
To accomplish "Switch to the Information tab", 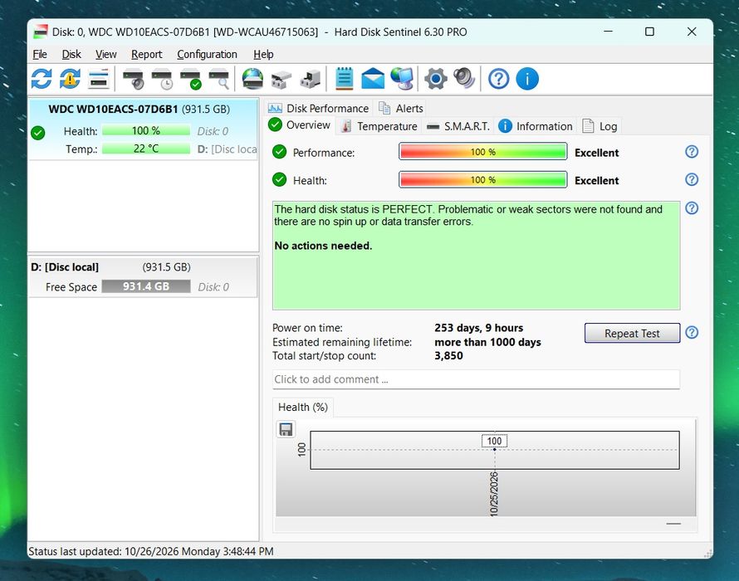I will pyautogui.click(x=536, y=126).
